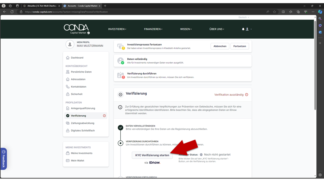
Task: Click the Meine Investments briefcase icon
Action: pyautogui.click(x=68, y=153)
